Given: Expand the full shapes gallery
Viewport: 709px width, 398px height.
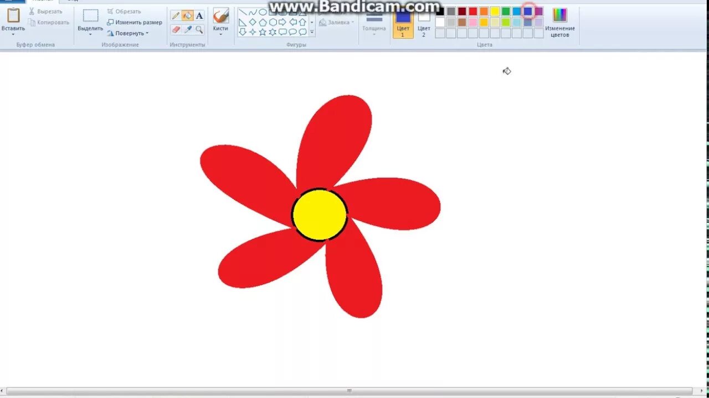Looking at the screenshot, I should tap(312, 32).
